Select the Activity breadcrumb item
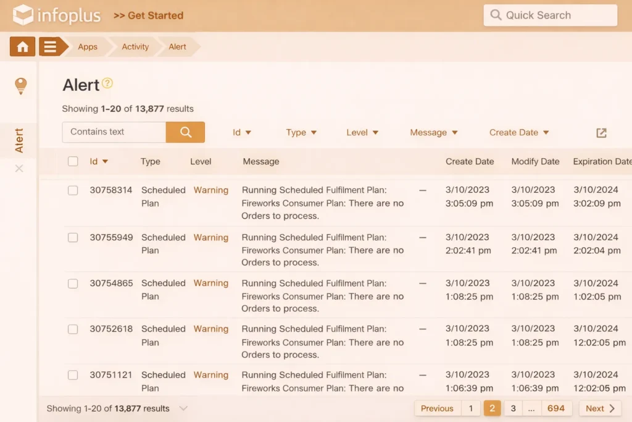Screen dimensions: 632x422 [135, 46]
